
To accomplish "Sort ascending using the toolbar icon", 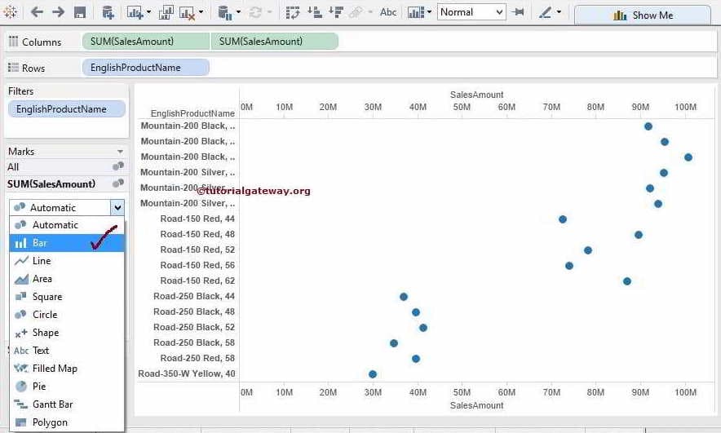I will [315, 12].
